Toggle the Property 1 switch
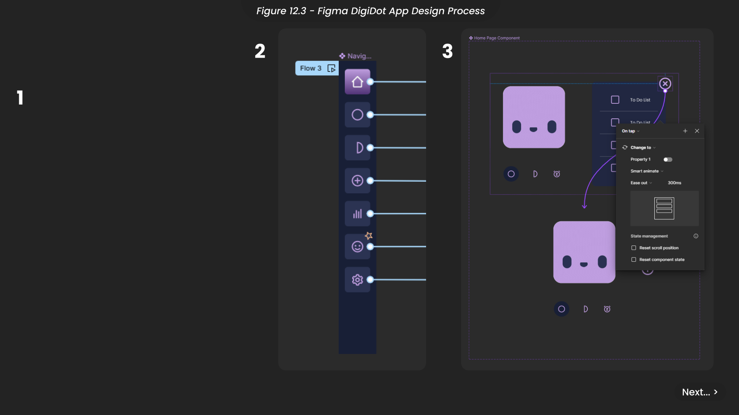Screen dimensions: 739x415 pyautogui.click(x=668, y=159)
